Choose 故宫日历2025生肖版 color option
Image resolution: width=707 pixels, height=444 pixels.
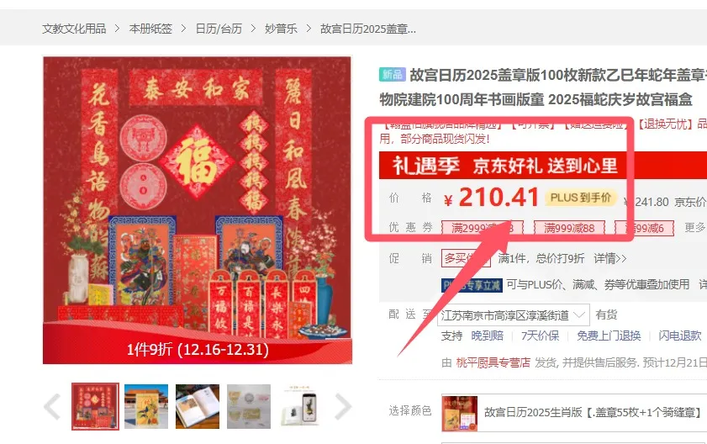(574, 412)
